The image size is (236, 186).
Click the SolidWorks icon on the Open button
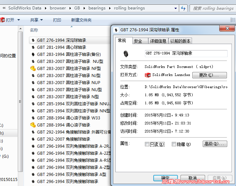(2, 20)
